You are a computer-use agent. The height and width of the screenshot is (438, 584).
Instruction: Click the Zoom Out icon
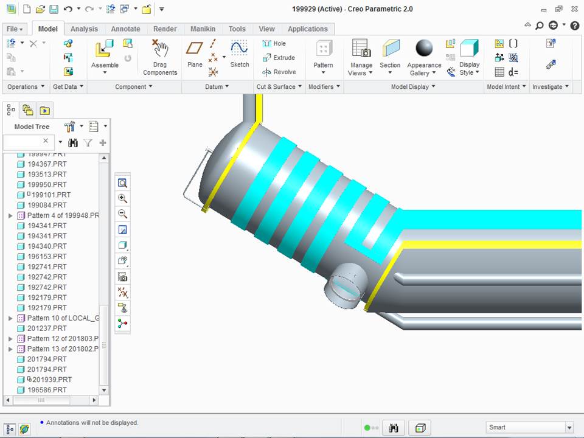coord(122,214)
